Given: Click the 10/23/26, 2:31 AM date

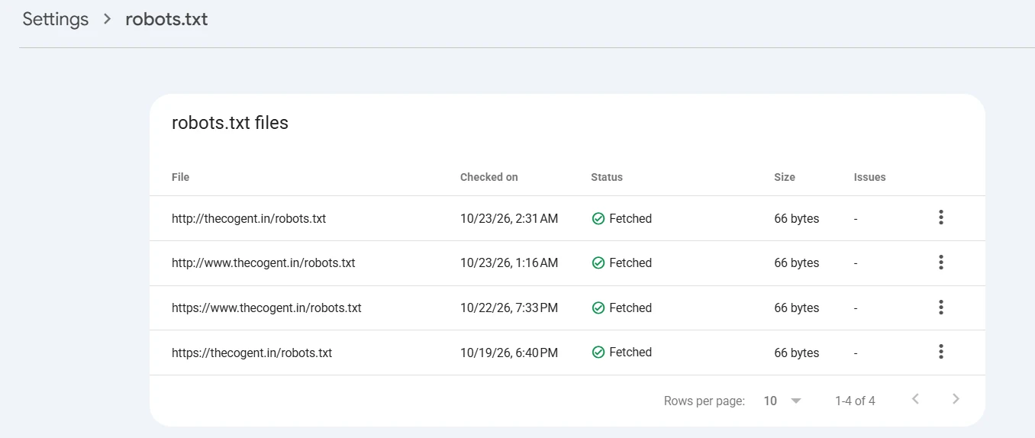Looking at the screenshot, I should pyautogui.click(x=509, y=218).
